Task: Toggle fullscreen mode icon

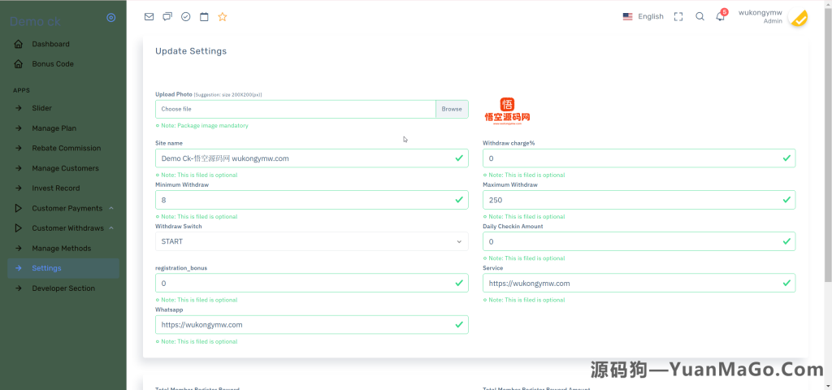Action: [678, 16]
